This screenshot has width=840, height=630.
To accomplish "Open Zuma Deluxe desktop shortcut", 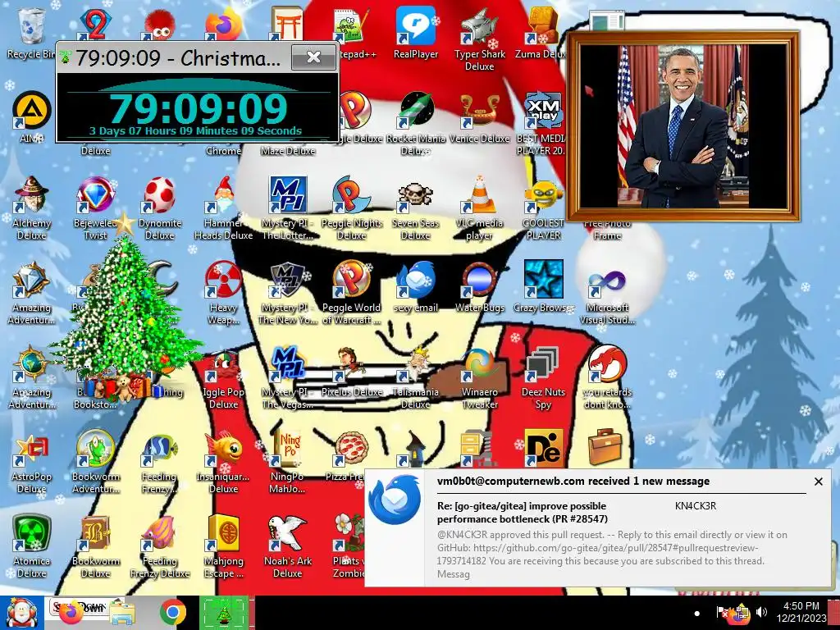I will (x=543, y=33).
